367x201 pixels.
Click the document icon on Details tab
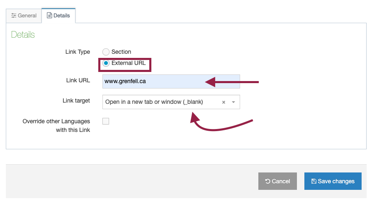point(49,15)
